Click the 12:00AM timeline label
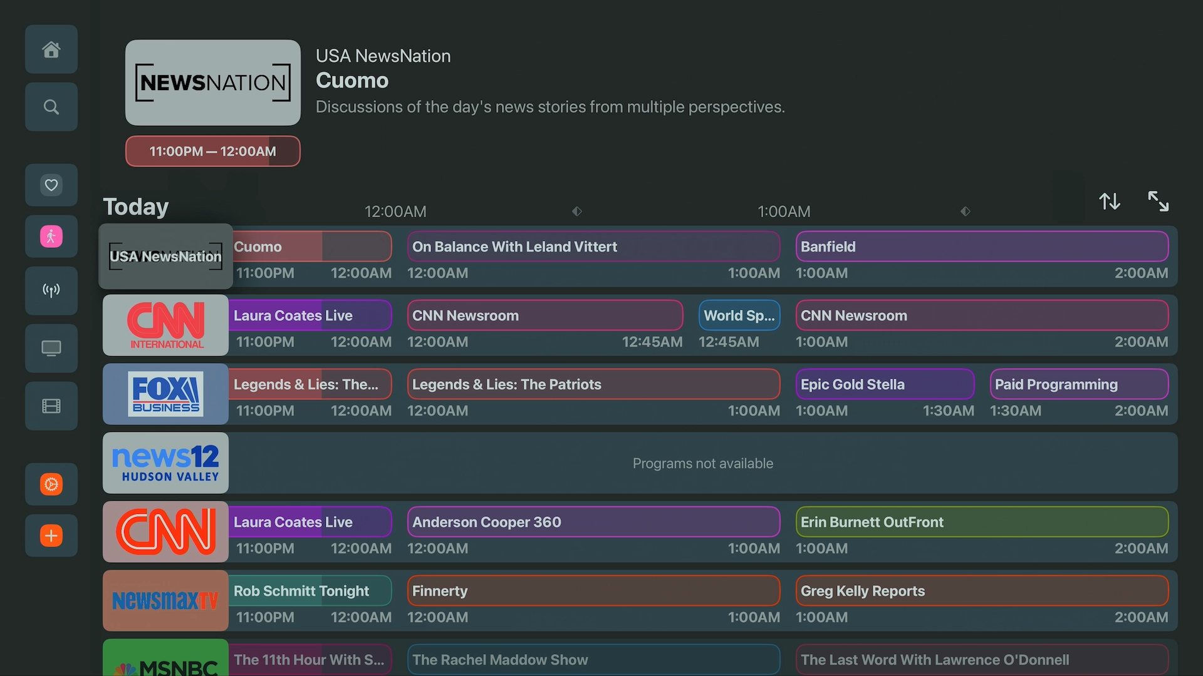 [395, 212]
